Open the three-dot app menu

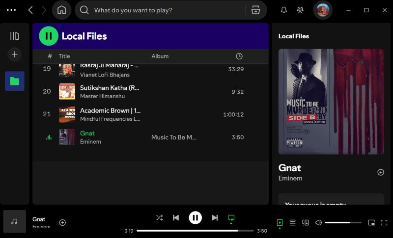click(x=11, y=10)
